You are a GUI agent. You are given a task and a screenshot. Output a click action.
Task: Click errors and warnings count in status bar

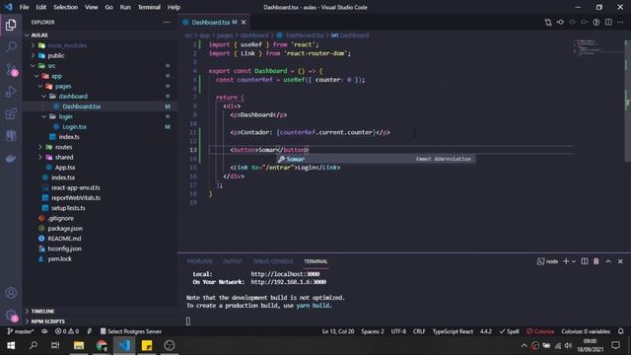point(67,331)
